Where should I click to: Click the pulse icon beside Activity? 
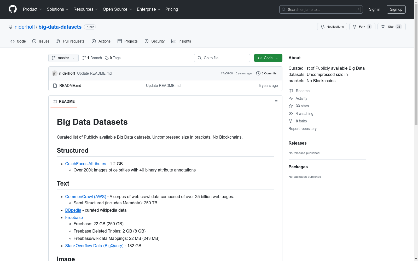[291, 98]
